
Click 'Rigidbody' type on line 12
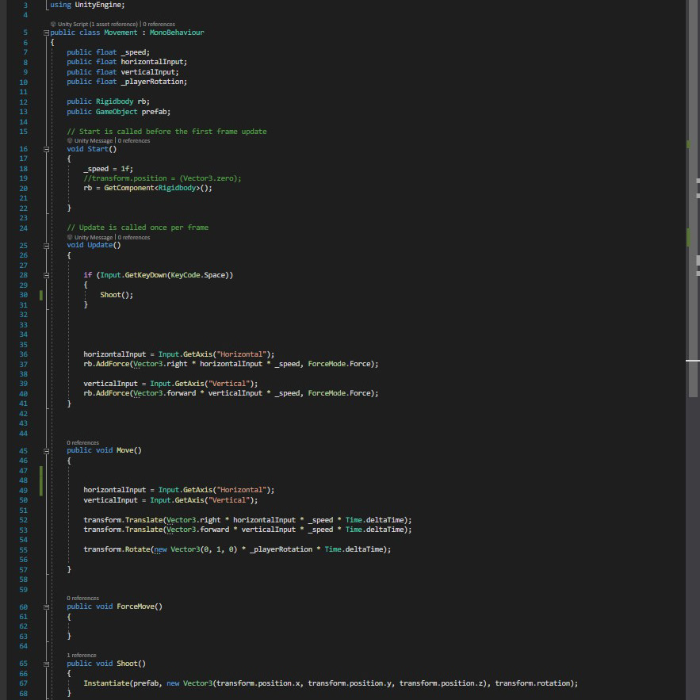pyautogui.click(x=115, y=101)
